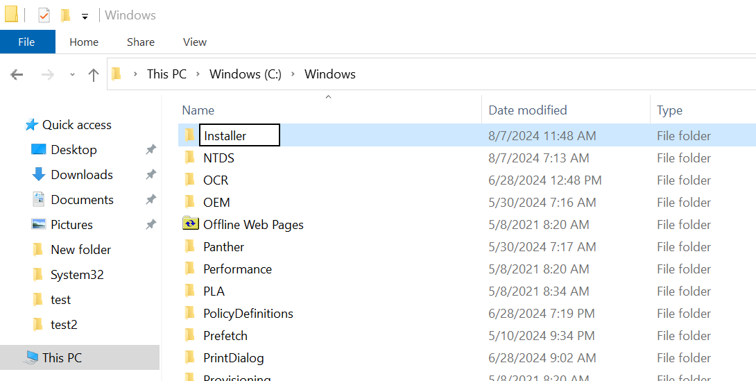Click the PLA folder icon
Screen dimensions: 756x381
190,290
